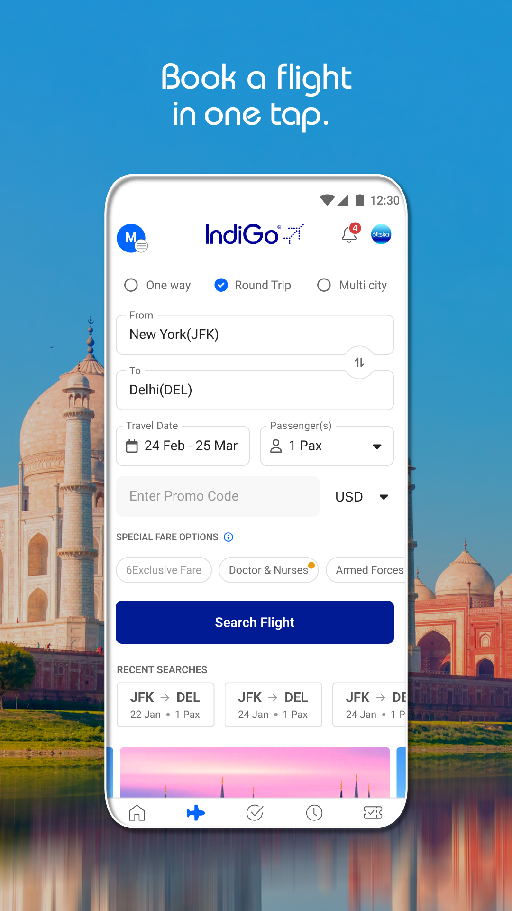Tap the Search Flight button
The height and width of the screenshot is (911, 512).
point(255,623)
